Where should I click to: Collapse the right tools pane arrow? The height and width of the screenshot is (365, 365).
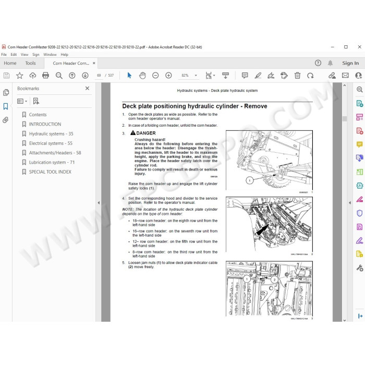(350, 203)
